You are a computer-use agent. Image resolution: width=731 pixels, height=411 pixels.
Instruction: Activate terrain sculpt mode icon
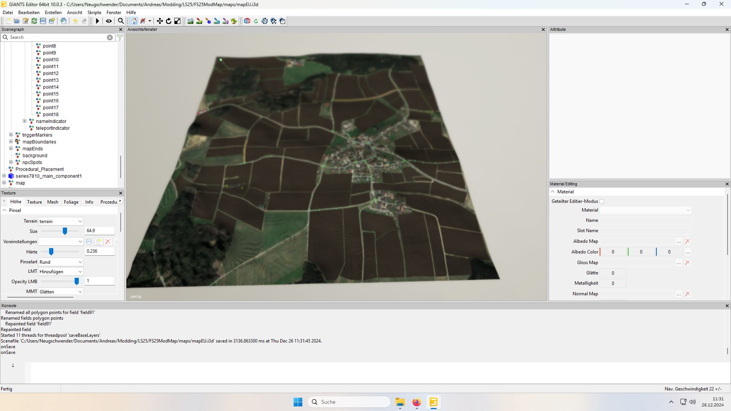(190, 21)
